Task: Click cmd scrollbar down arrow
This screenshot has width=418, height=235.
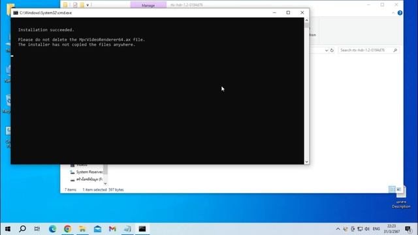Action: [306, 162]
